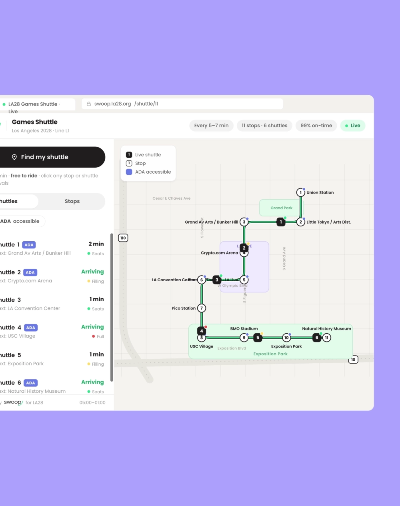
Task: Click the USC Village map label
Action: tap(202, 346)
